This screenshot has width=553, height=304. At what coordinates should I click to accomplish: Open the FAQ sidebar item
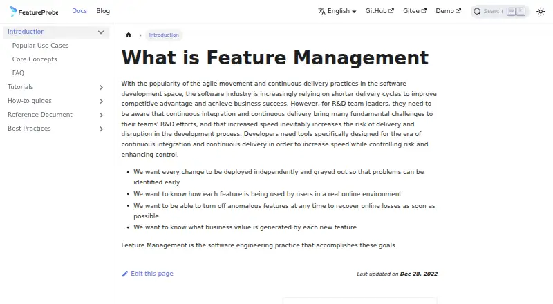point(18,73)
